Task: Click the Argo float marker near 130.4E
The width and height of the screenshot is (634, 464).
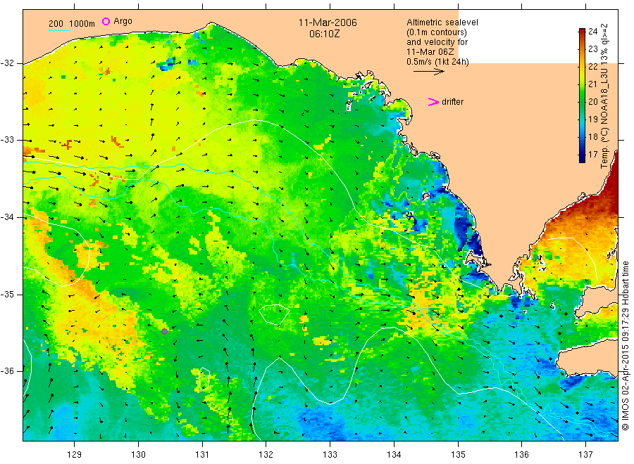Action: pos(165,331)
